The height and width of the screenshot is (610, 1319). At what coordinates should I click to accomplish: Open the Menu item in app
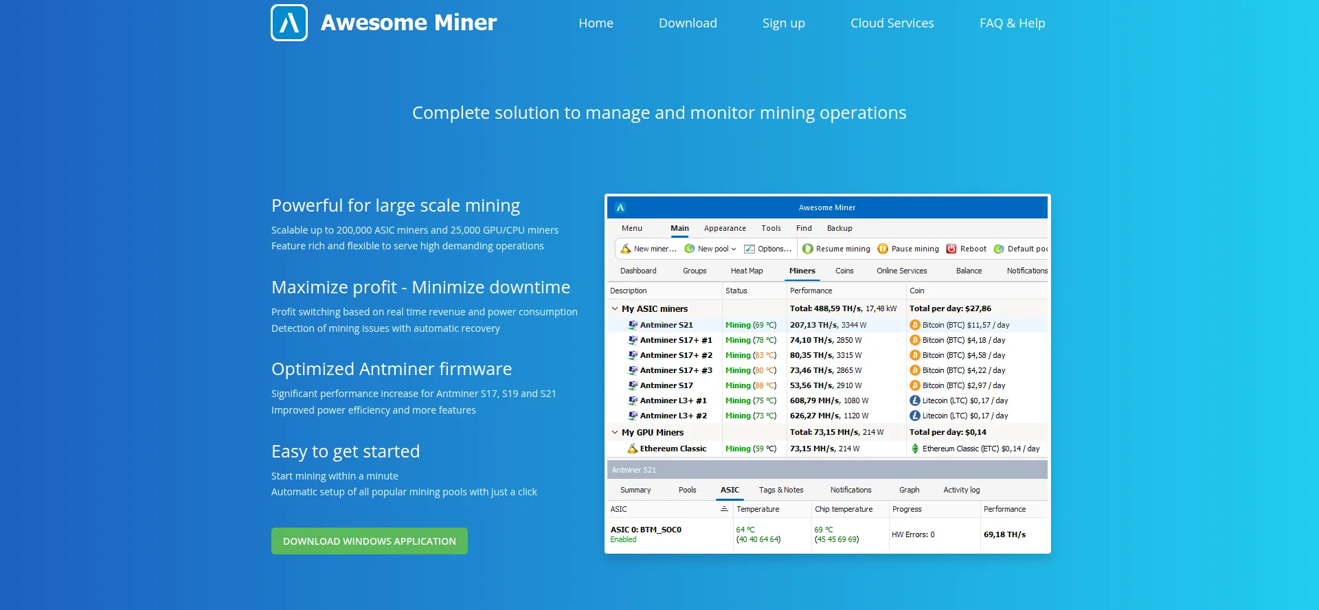(x=632, y=228)
